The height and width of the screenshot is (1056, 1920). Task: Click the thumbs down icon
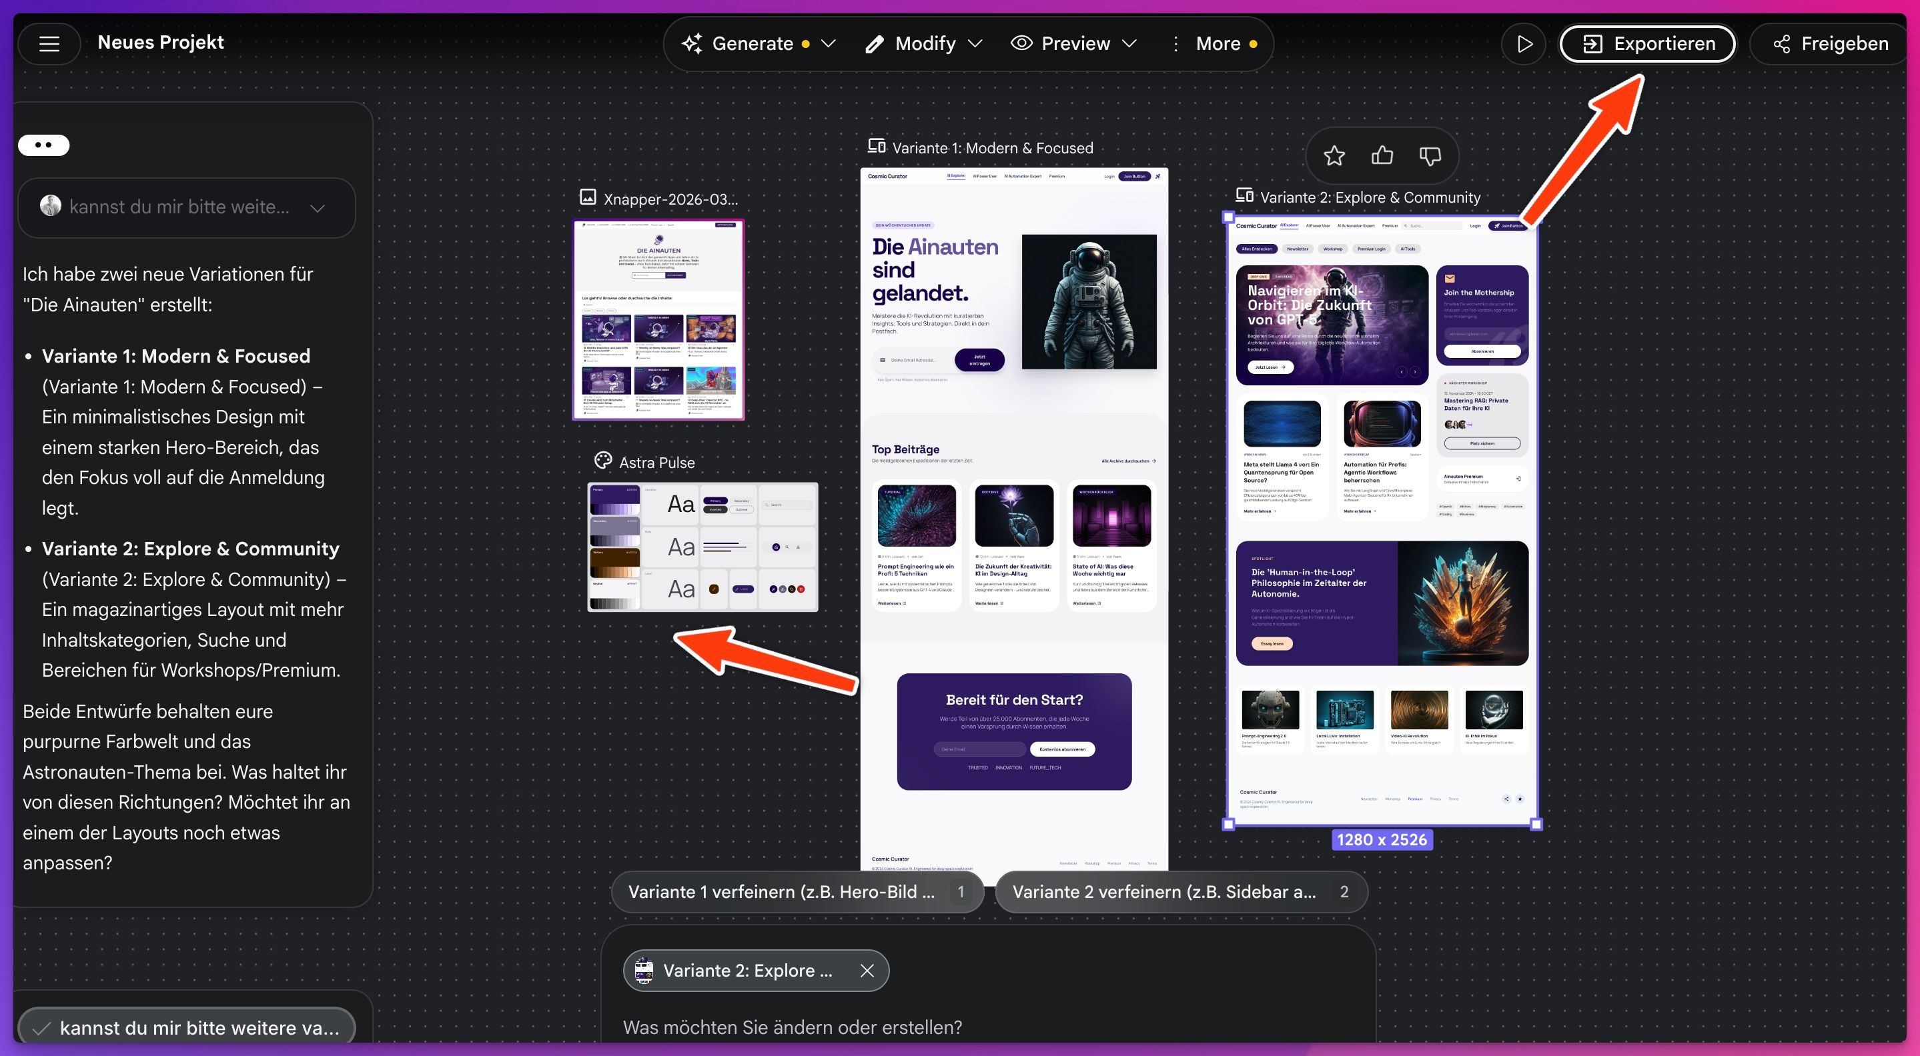coord(1430,155)
